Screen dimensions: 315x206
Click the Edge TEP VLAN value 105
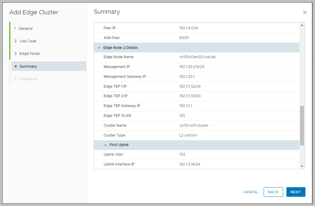[x=182, y=116]
